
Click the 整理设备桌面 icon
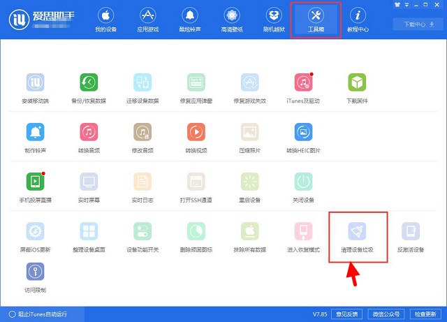[x=89, y=232]
